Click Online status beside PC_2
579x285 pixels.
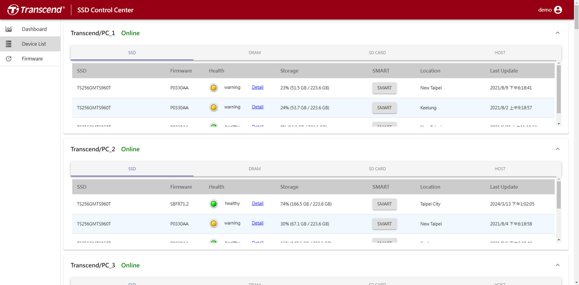coord(130,149)
